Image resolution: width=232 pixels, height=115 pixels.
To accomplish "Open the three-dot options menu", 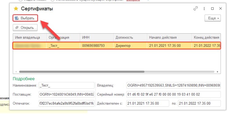I will [204, 9].
